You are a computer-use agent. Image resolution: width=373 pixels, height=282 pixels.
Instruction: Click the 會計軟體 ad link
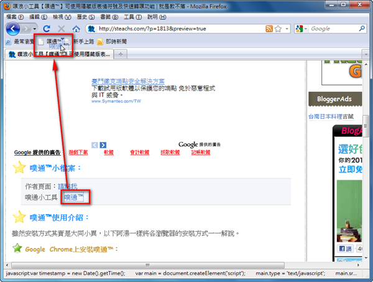click(x=140, y=152)
